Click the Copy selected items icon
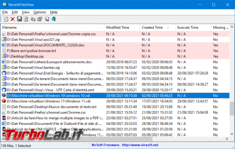The height and width of the screenshot is (149, 235). point(33,19)
